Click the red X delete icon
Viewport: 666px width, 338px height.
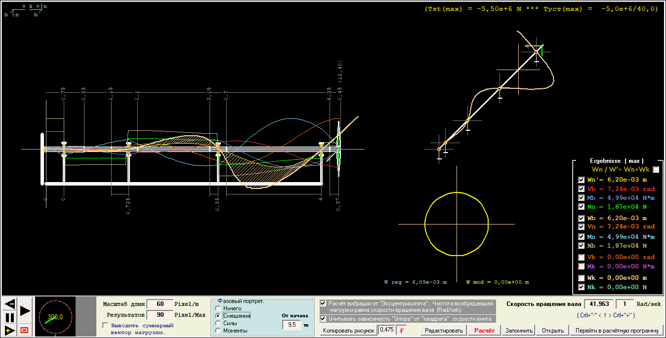24,330
